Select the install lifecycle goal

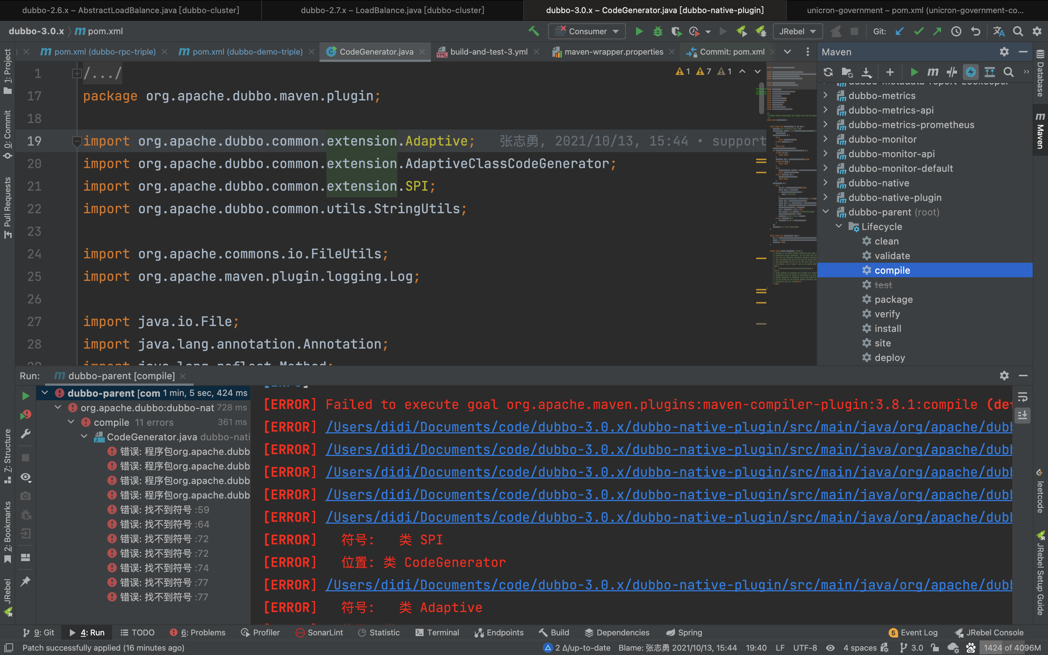887,328
